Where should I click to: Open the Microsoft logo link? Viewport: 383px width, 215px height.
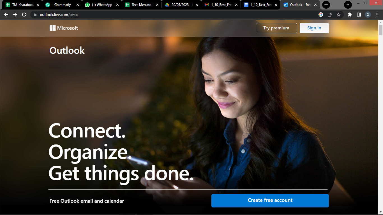coord(64,28)
